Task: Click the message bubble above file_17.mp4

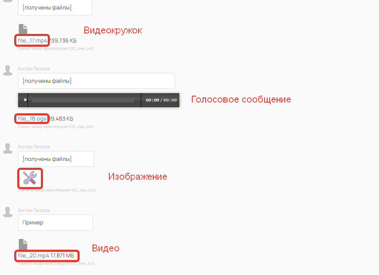Action: click(55, 8)
